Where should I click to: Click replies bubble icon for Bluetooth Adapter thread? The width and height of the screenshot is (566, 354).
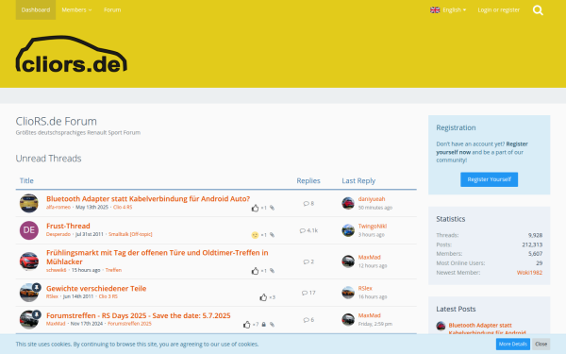tap(306, 203)
